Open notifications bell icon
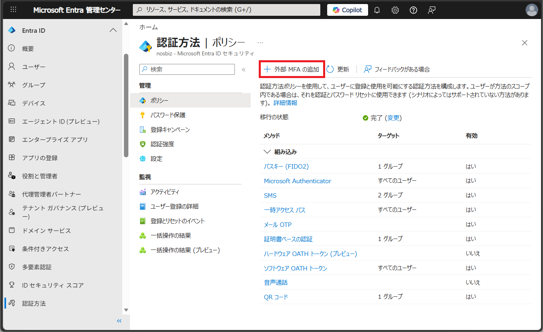This screenshot has width=543, height=332. pos(377,10)
